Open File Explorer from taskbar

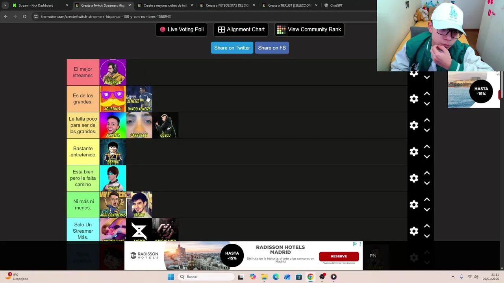pyautogui.click(x=264, y=277)
